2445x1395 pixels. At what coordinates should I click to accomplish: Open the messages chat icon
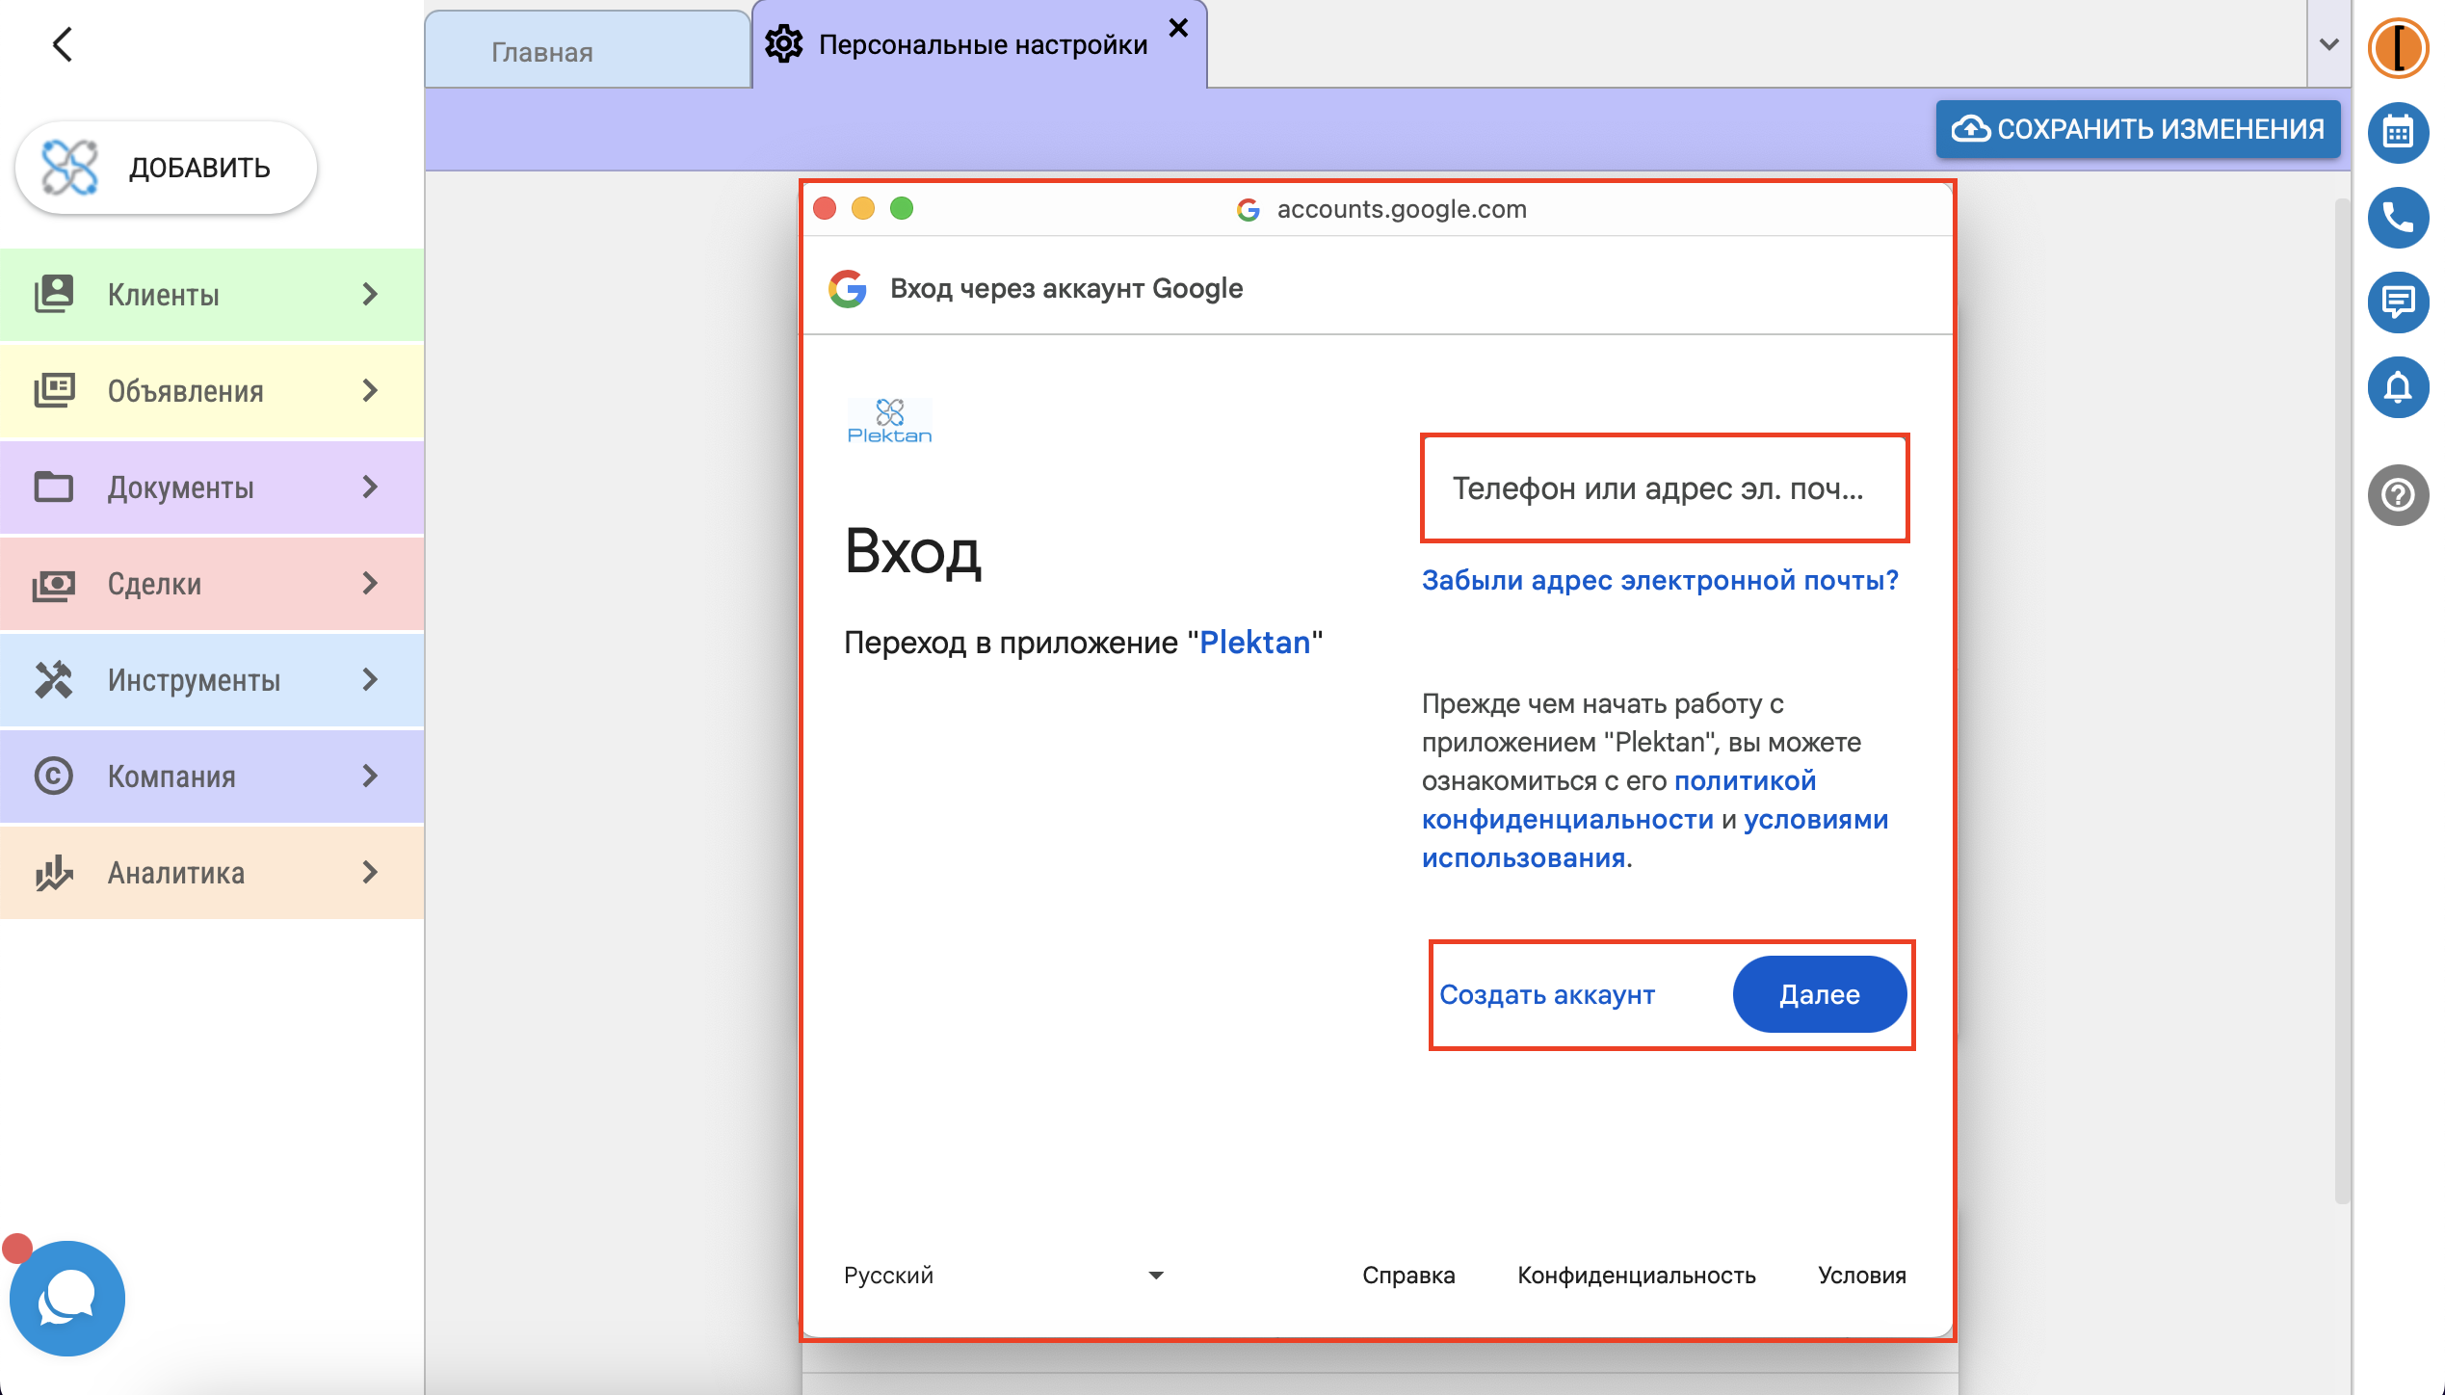(2397, 303)
